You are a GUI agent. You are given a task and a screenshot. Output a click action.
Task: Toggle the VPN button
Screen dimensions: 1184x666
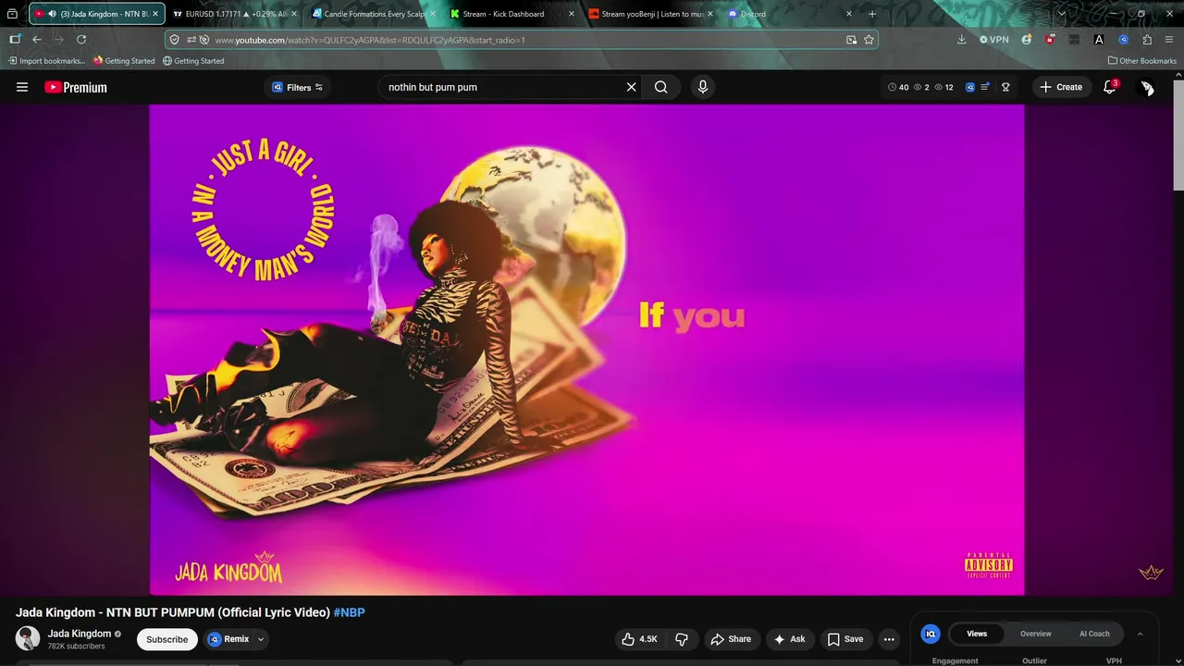(994, 40)
